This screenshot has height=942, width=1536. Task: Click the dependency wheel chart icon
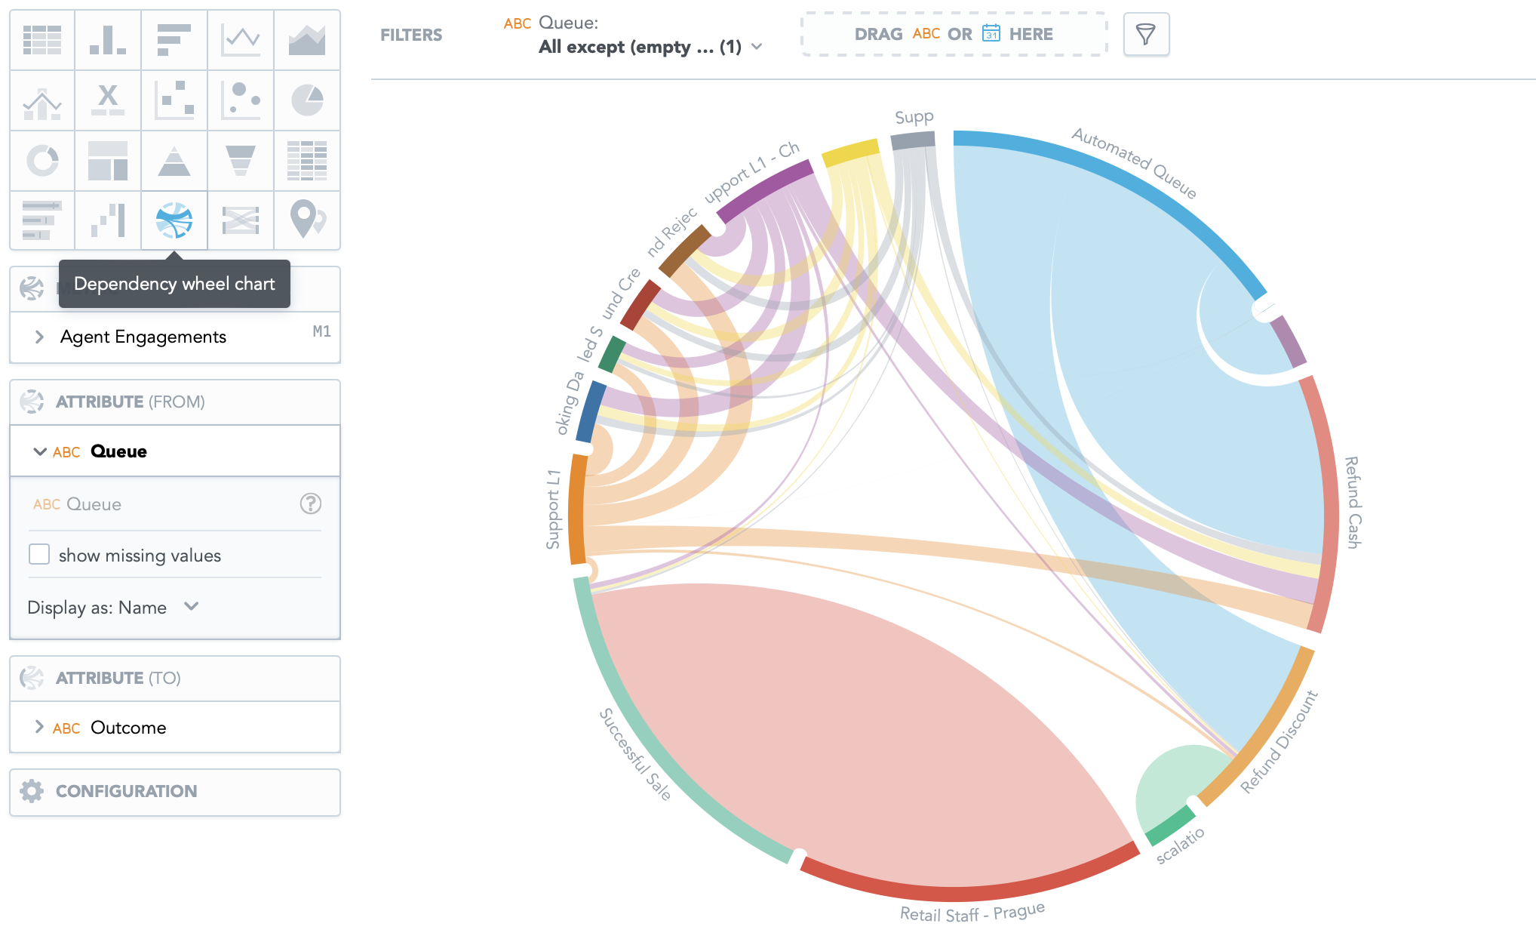point(174,220)
